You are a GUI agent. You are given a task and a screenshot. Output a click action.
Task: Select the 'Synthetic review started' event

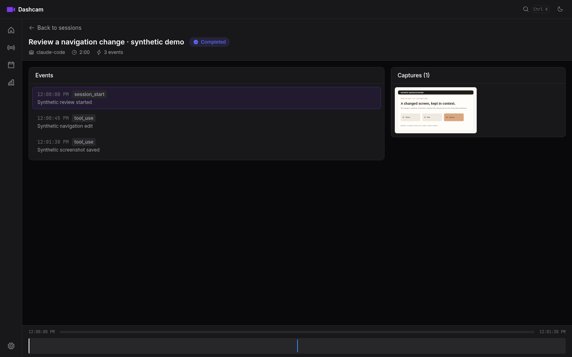(207, 98)
